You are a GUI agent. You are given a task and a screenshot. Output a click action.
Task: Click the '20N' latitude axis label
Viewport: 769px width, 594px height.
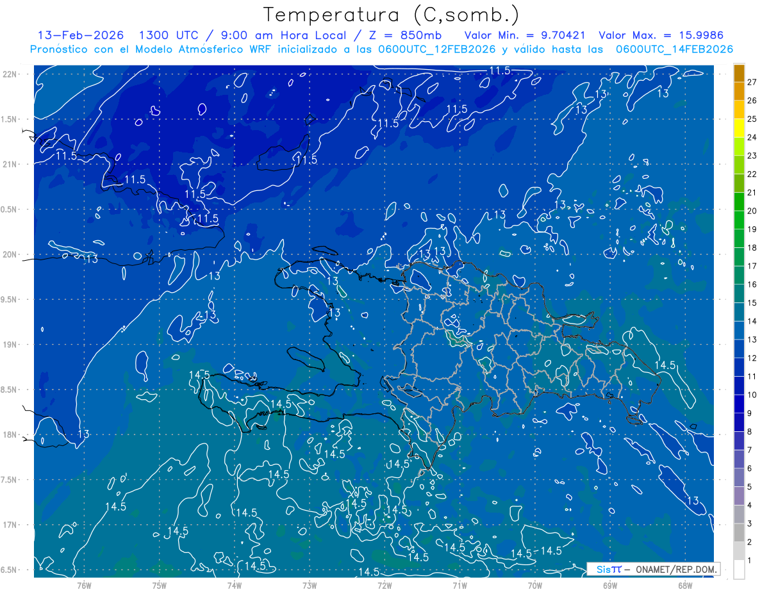coord(11,254)
